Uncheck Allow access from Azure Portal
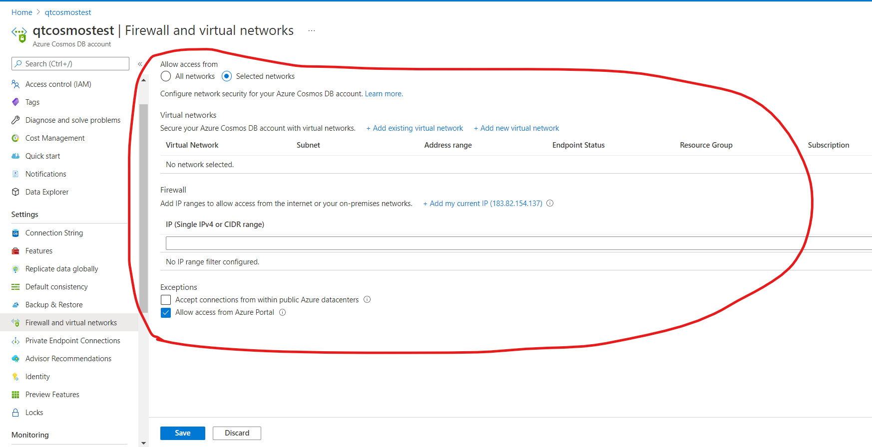The height and width of the screenshot is (447, 872). click(x=166, y=313)
